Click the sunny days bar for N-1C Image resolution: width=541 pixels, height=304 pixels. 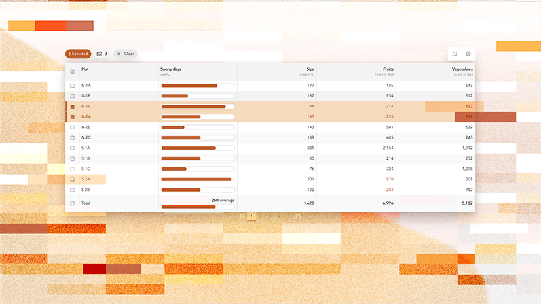click(x=198, y=107)
